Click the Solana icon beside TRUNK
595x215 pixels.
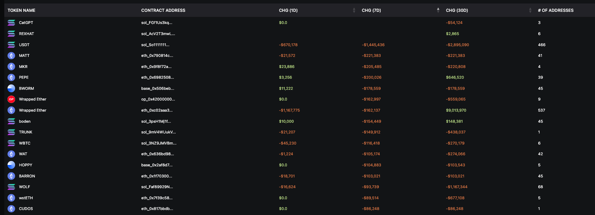11,132
